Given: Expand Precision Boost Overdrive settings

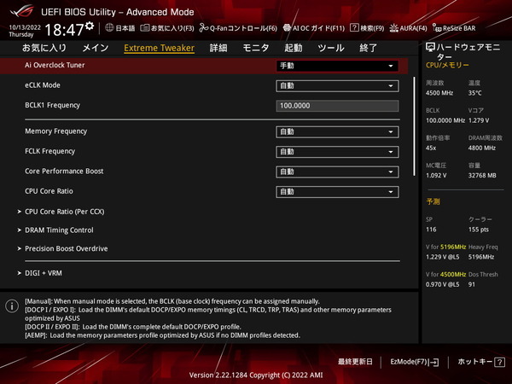Looking at the screenshot, I should coord(67,248).
